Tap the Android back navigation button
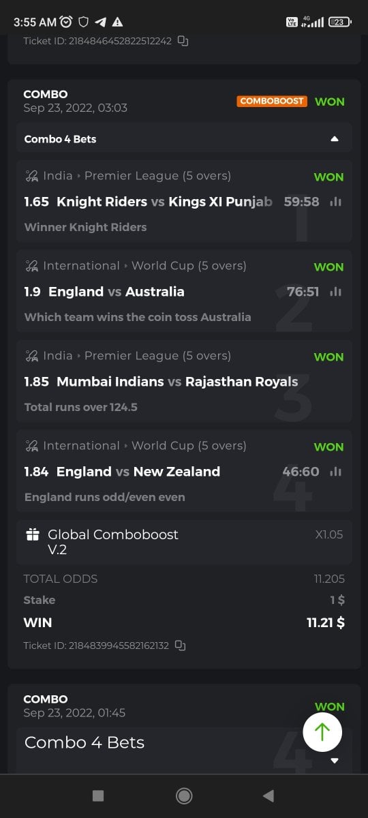This screenshot has width=368, height=818. (269, 796)
